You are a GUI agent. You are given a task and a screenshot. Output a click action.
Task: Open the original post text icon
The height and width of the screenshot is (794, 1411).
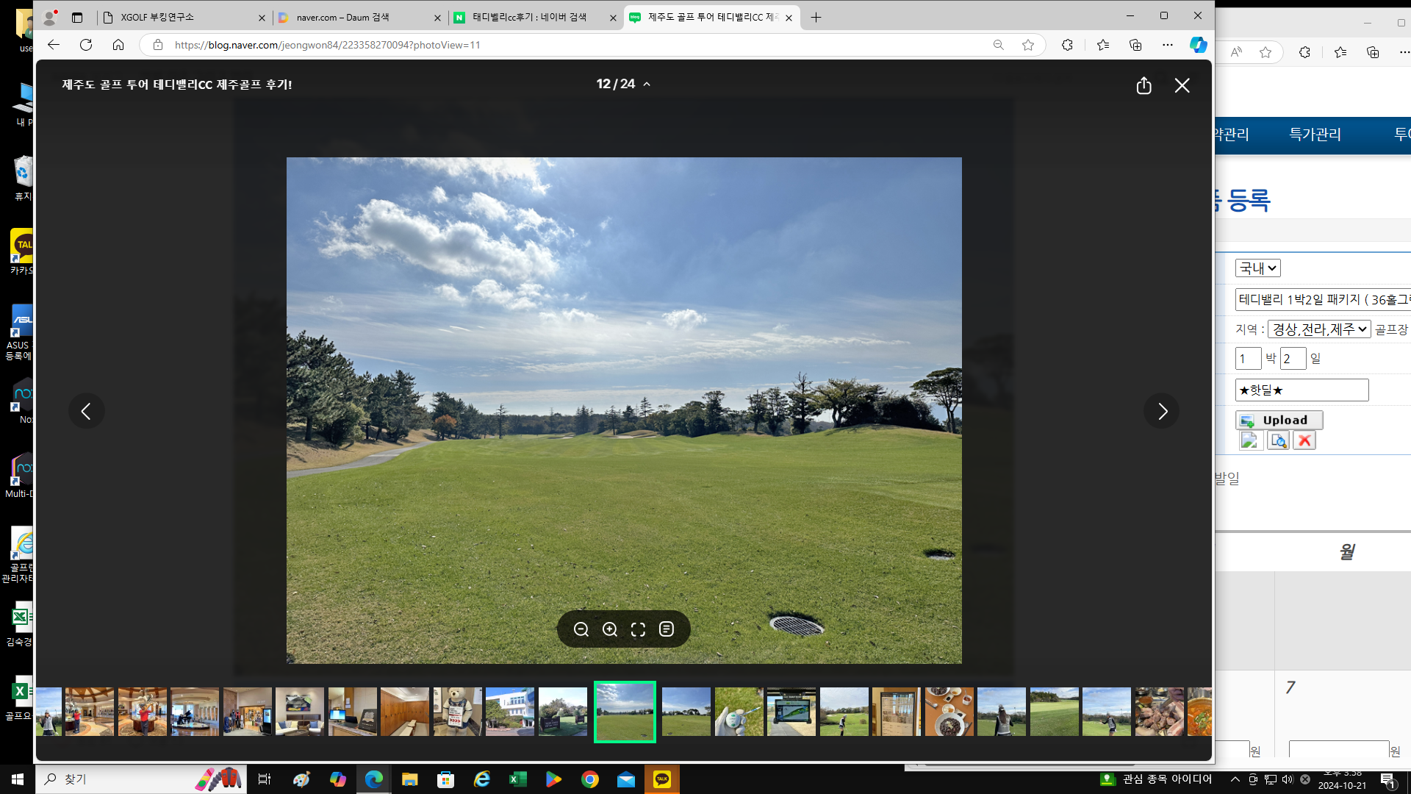point(667,629)
